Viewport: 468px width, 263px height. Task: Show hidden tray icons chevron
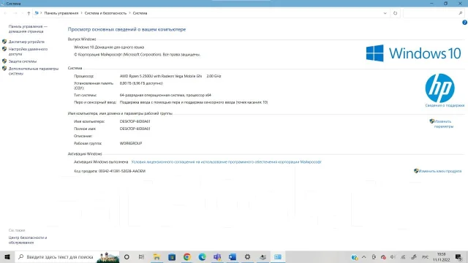click(364, 256)
